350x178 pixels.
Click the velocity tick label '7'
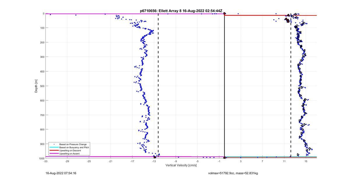coord(262,161)
